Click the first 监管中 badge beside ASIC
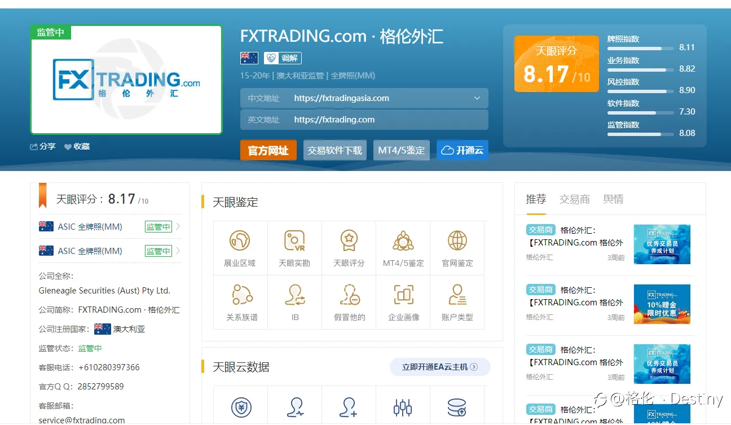The width and height of the screenshot is (731, 425). tap(158, 227)
